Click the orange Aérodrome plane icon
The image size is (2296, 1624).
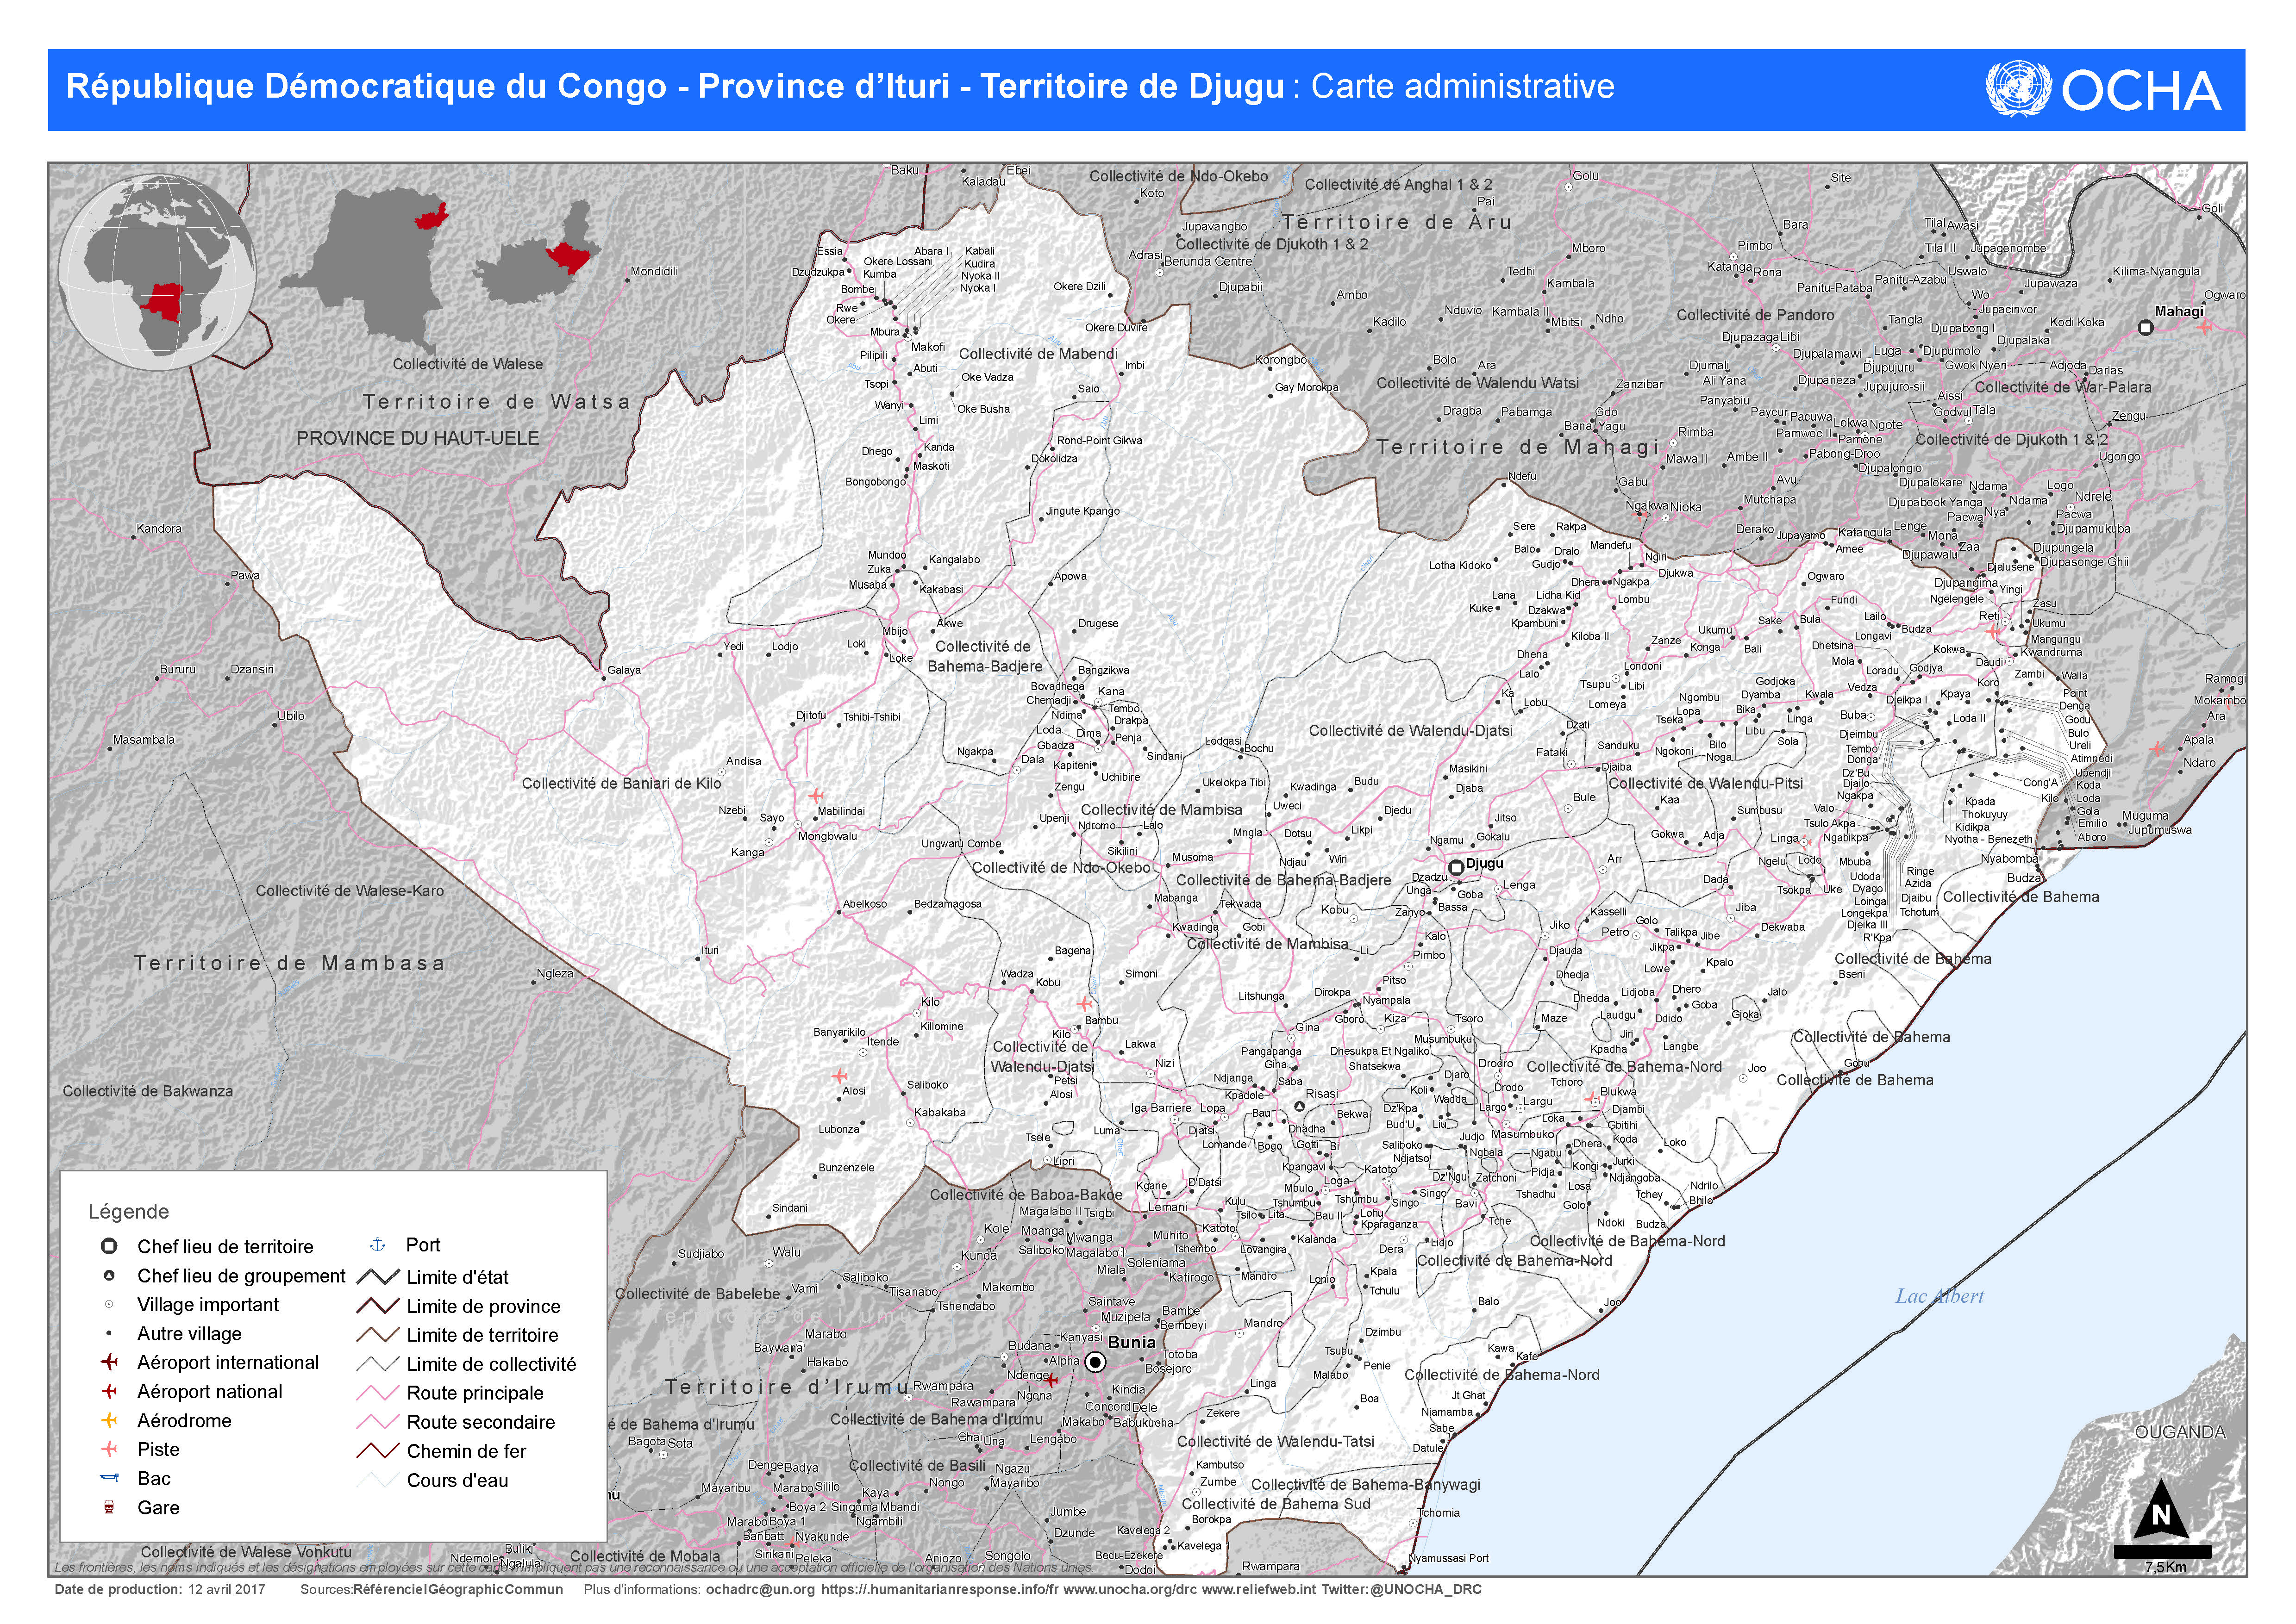coord(110,1420)
